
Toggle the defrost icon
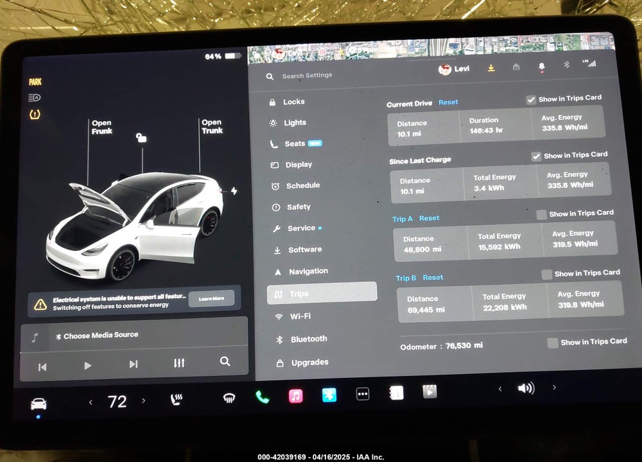click(x=229, y=398)
